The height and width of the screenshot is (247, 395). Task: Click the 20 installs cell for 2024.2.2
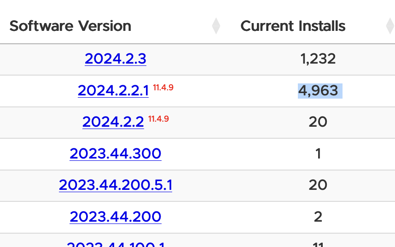(318, 122)
